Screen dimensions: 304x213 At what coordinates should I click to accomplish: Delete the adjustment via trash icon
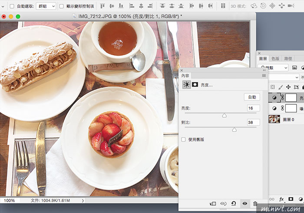[255, 203]
